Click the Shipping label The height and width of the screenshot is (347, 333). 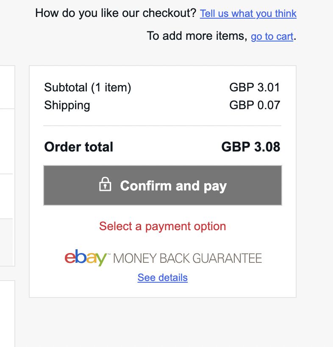click(x=67, y=105)
